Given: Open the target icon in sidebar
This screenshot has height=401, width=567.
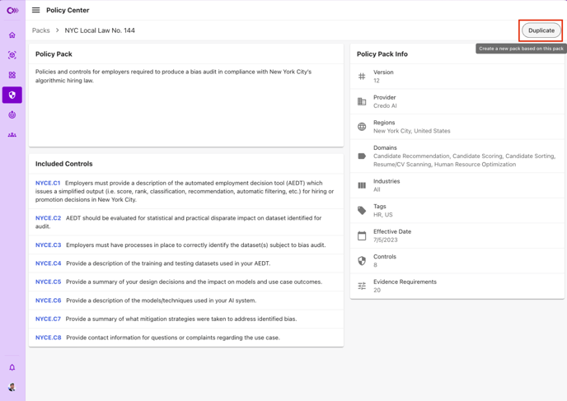Looking at the screenshot, I should tap(12, 115).
